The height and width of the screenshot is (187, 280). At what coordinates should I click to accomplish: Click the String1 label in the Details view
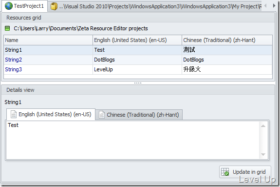(13, 102)
